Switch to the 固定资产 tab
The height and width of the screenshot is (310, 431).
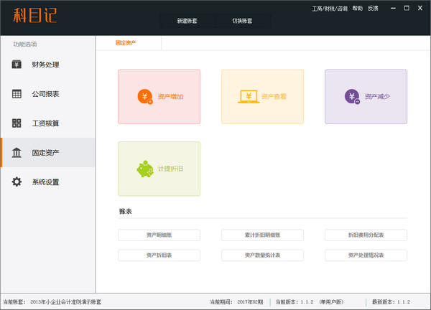coord(126,43)
